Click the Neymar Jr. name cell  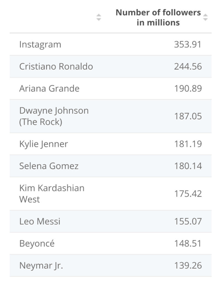click(41, 266)
